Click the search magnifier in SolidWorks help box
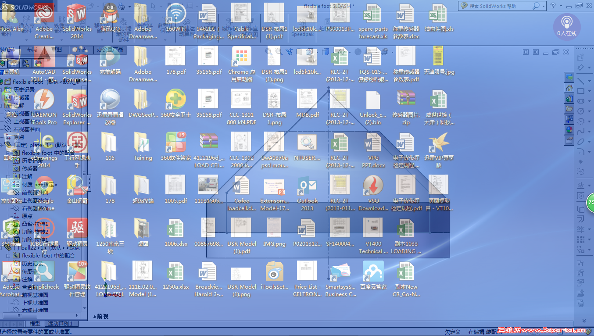594x336 pixels. (536, 6)
